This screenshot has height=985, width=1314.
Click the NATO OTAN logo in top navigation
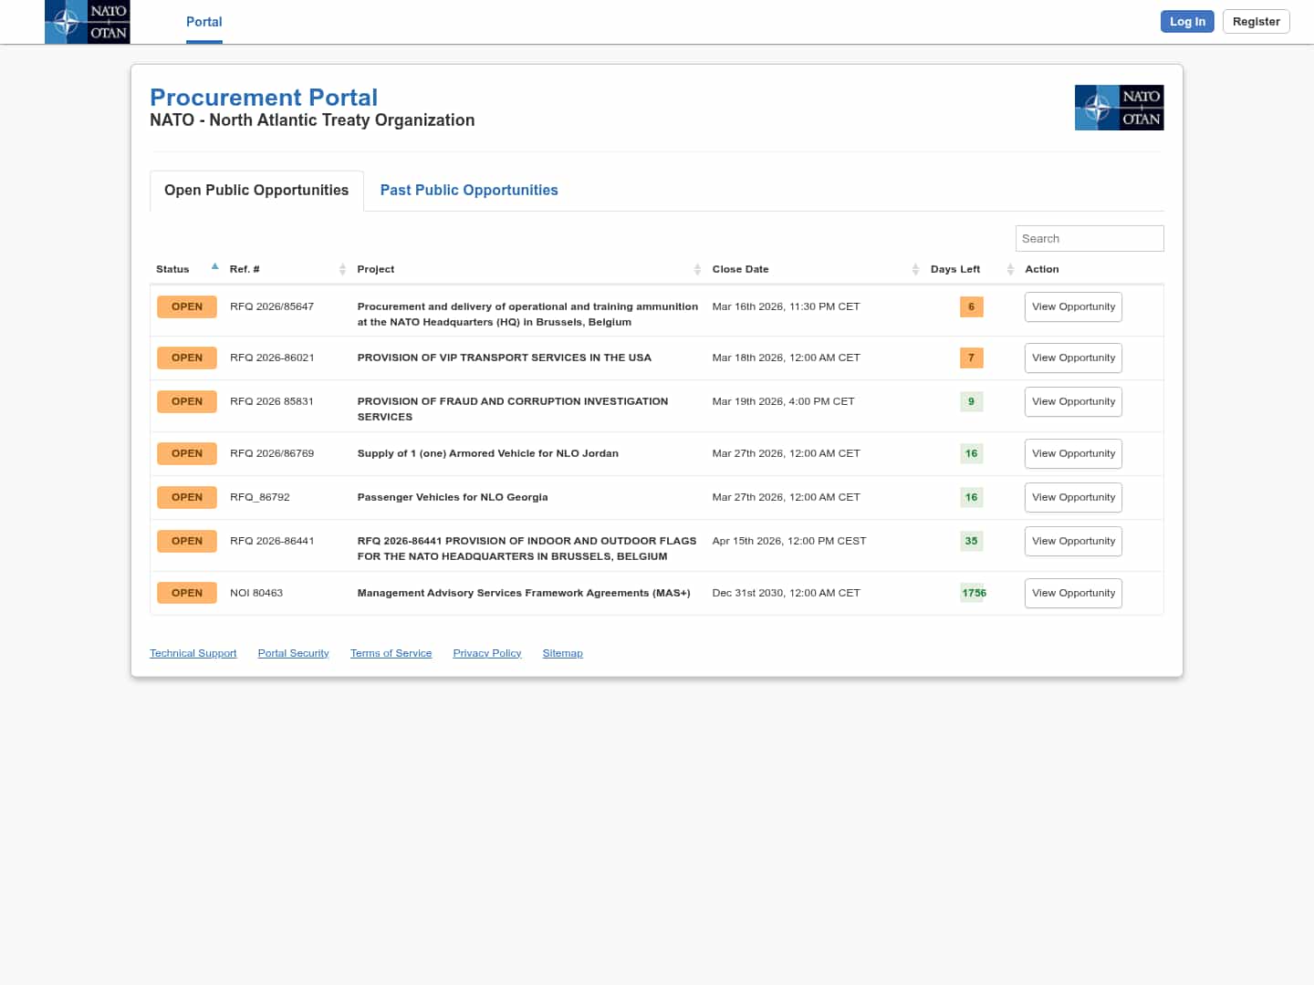click(88, 22)
